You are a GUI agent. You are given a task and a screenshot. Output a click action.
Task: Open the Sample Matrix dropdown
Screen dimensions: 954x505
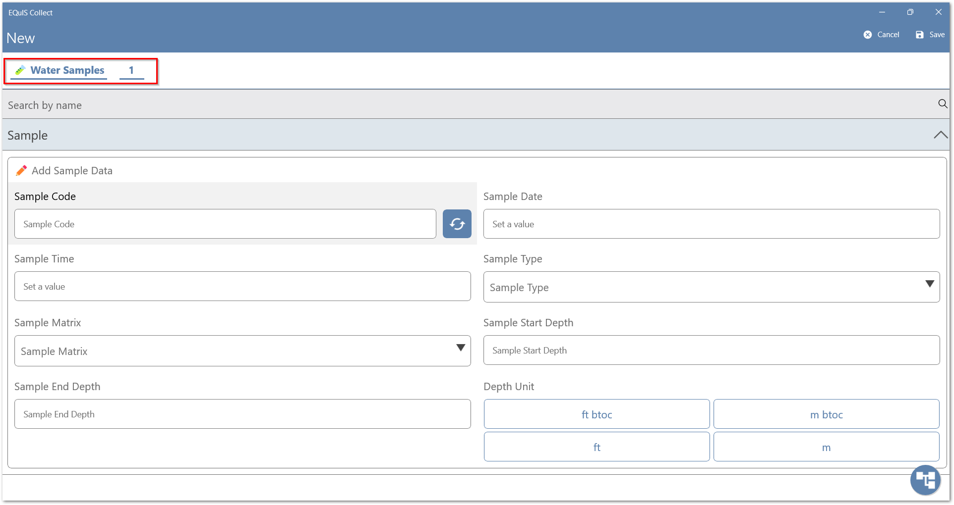pyautogui.click(x=242, y=351)
